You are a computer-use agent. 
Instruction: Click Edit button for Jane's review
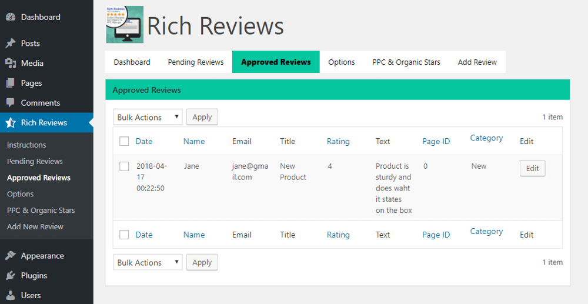point(533,168)
